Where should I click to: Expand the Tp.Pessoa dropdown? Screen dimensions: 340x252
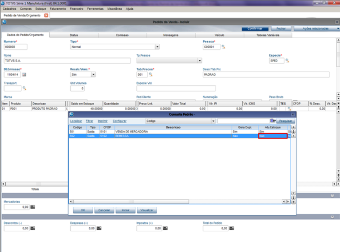pos(200,61)
